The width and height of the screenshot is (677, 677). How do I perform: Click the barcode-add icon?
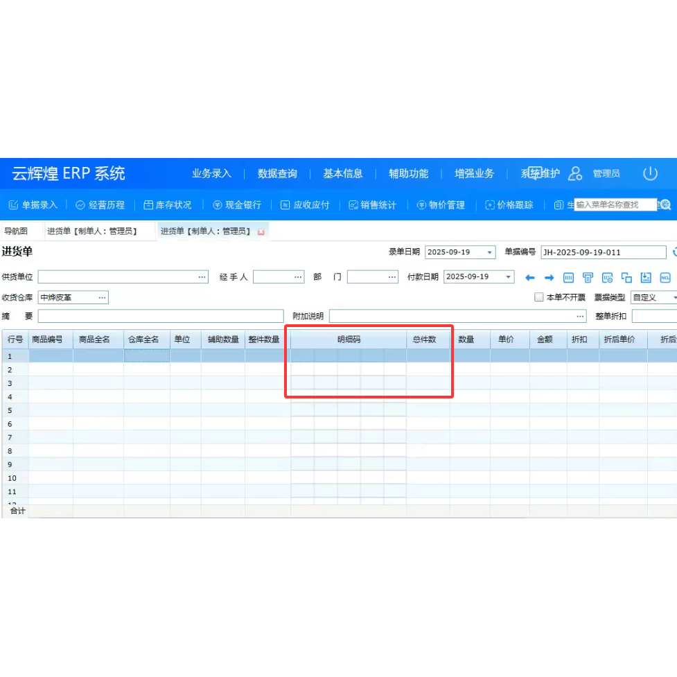pos(607,278)
